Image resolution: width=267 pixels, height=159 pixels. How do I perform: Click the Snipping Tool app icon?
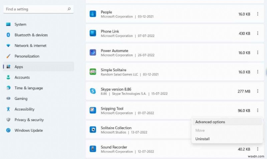coord(93,110)
